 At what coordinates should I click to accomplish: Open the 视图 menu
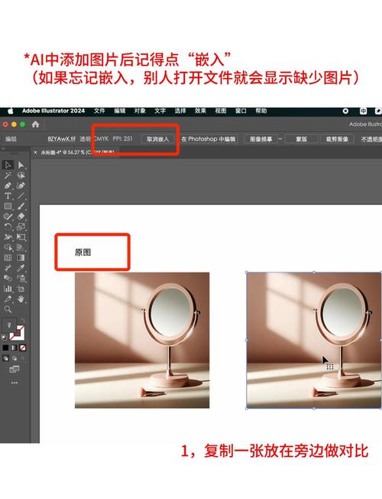[x=221, y=111]
